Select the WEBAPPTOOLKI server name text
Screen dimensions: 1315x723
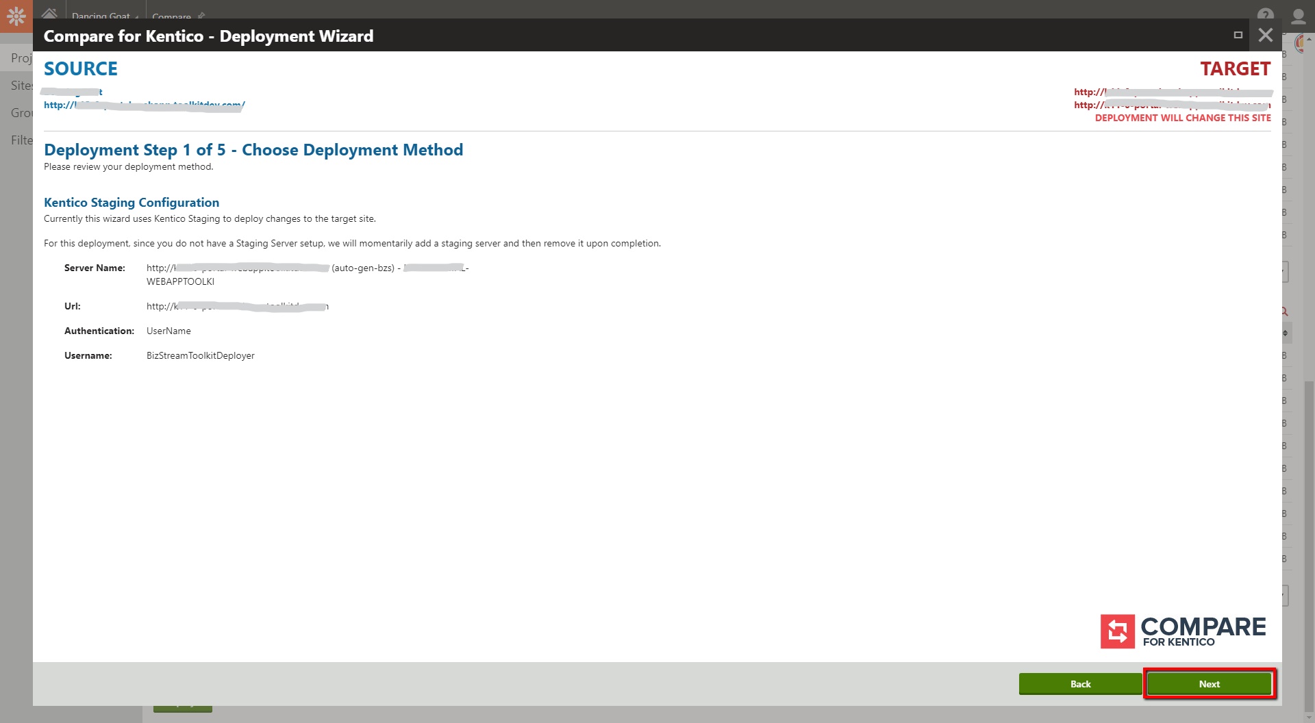pyautogui.click(x=180, y=281)
